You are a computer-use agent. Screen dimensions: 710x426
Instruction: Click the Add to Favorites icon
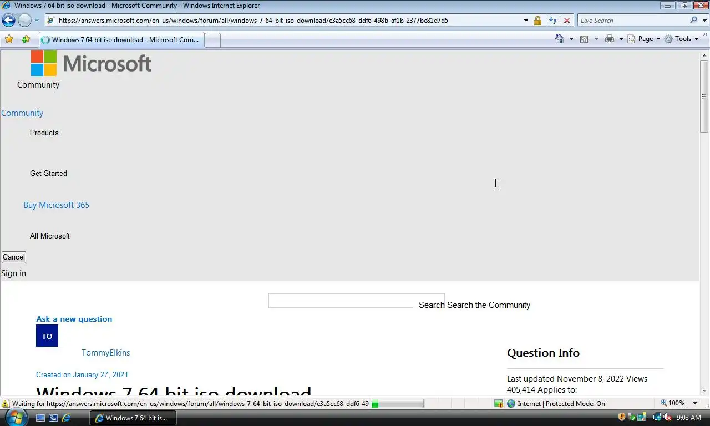26,39
